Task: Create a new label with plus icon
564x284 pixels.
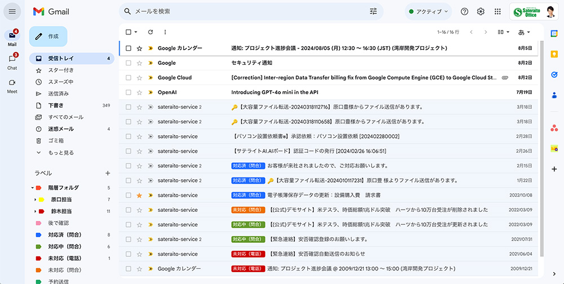Action: [x=108, y=174]
